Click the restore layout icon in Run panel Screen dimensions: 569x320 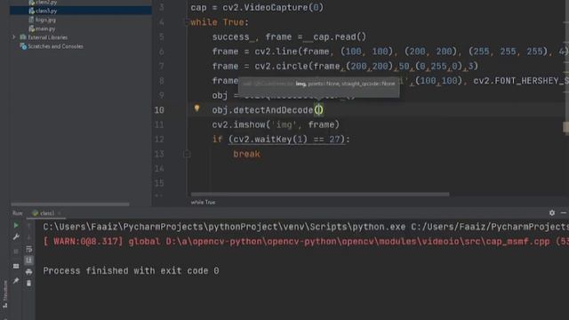click(x=16, y=266)
